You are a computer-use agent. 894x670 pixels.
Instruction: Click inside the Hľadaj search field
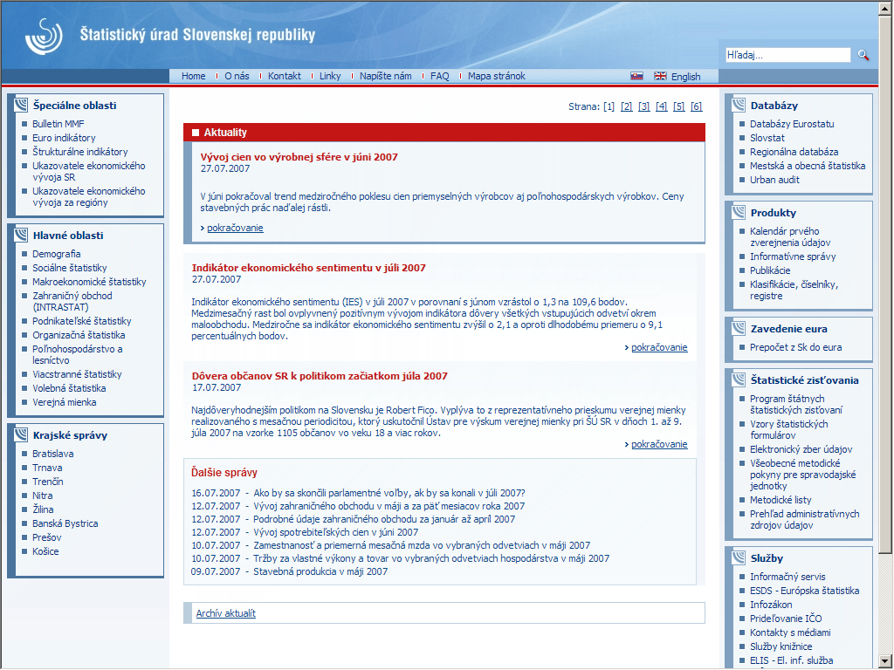coord(787,55)
